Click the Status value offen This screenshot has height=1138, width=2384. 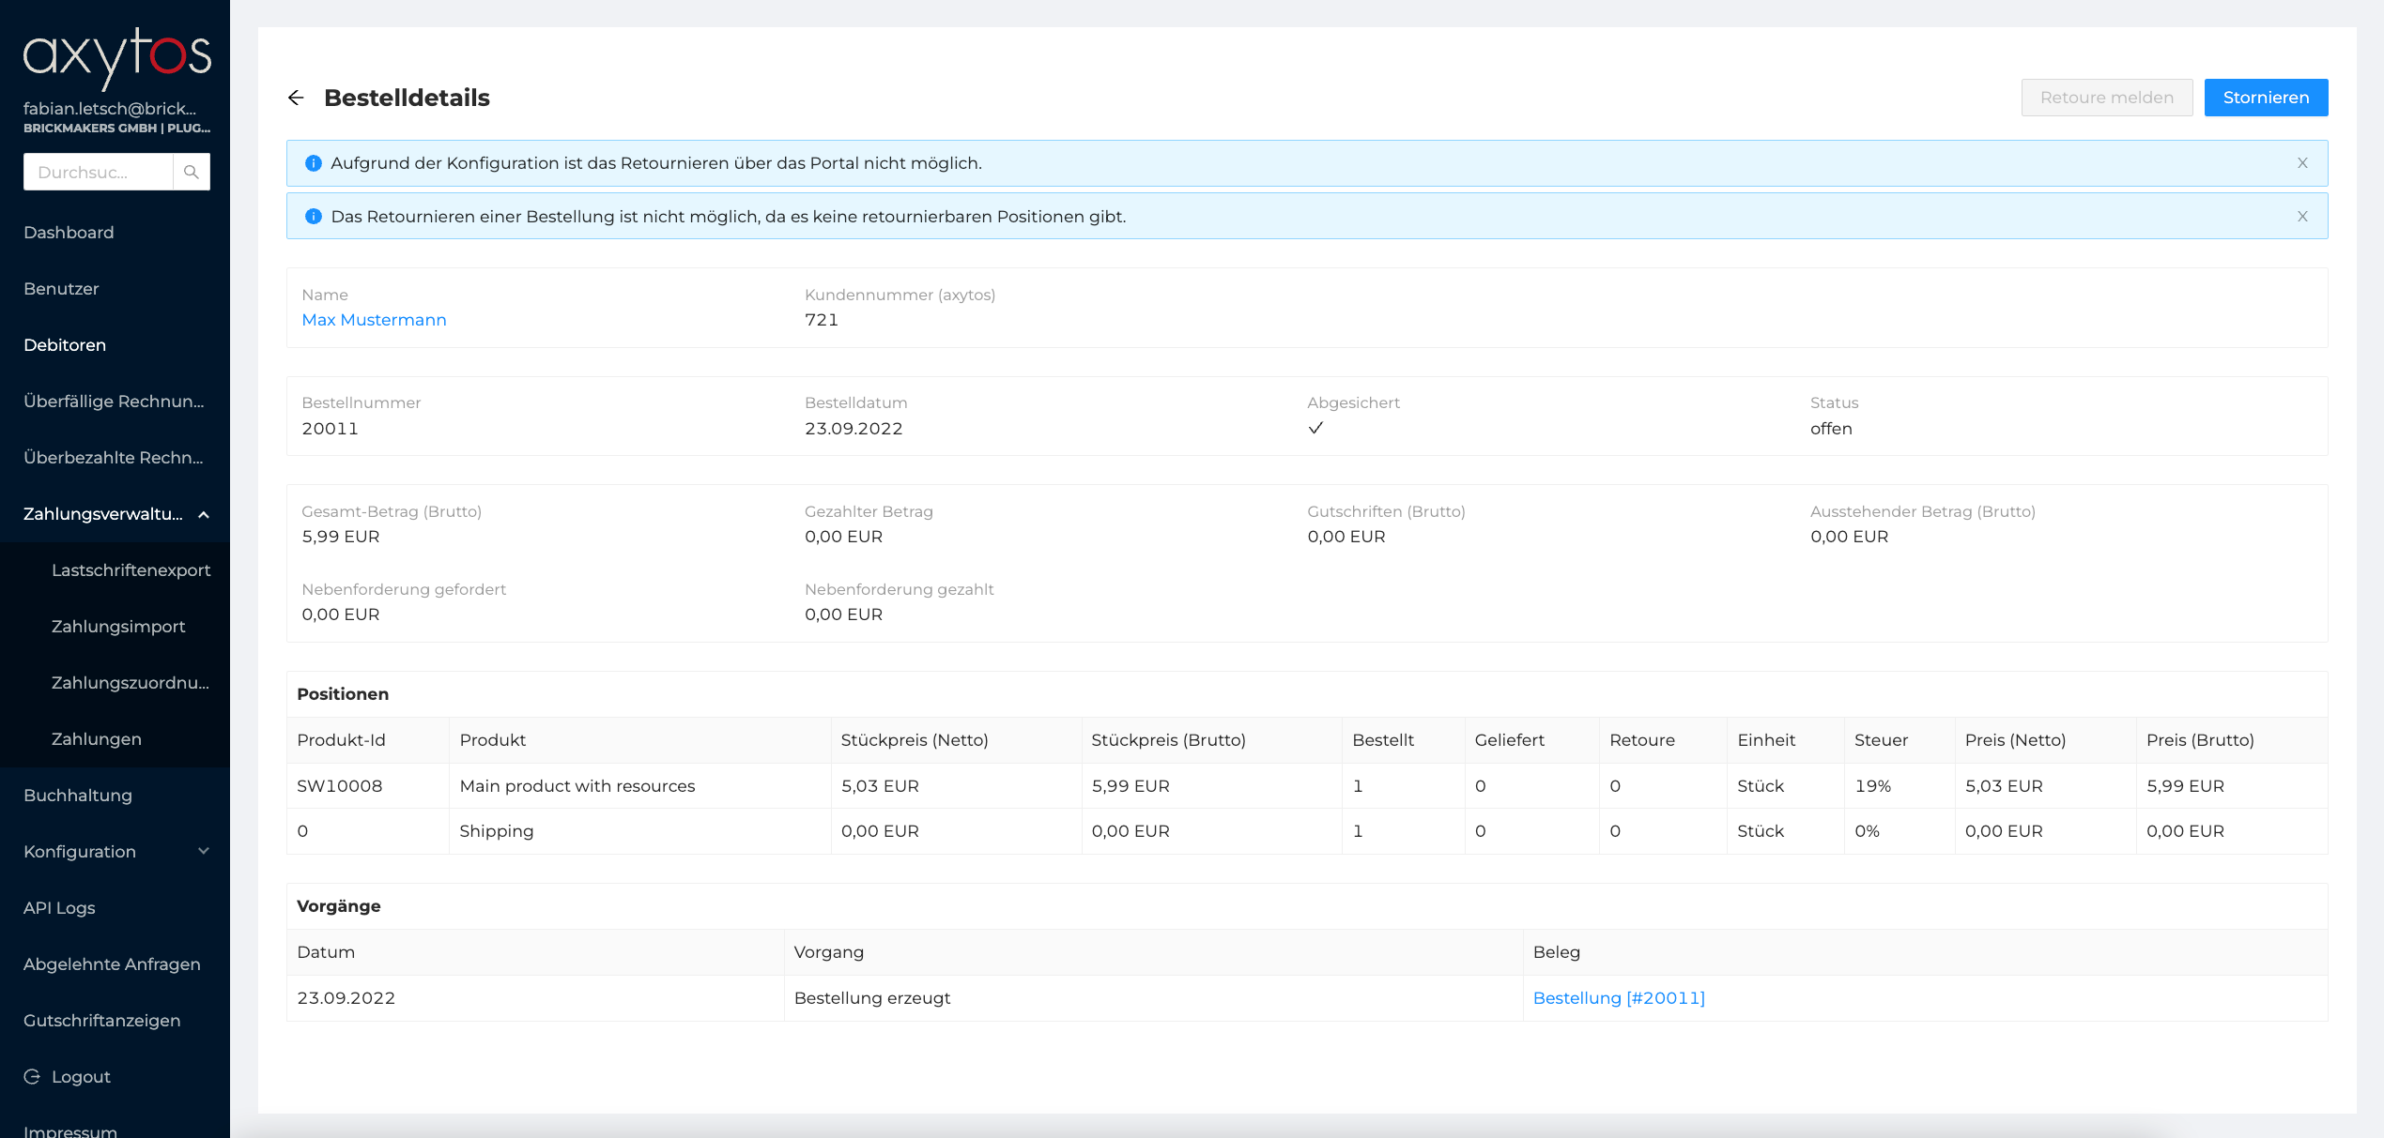point(1831,429)
